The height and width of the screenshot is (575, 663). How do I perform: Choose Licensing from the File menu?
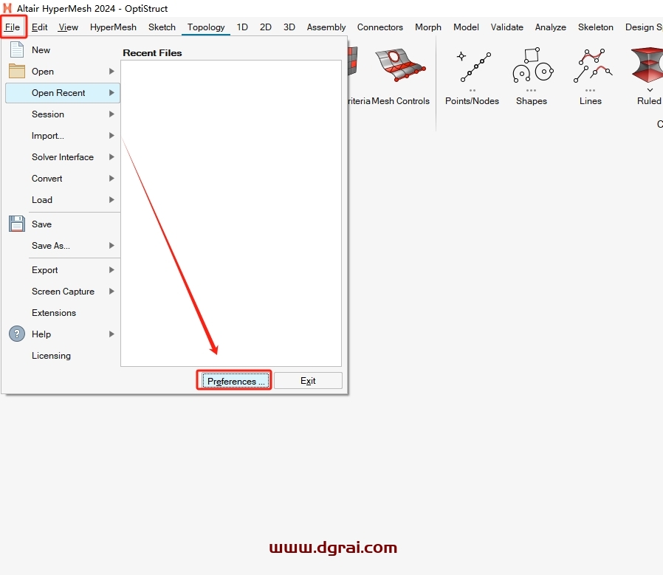tap(51, 356)
